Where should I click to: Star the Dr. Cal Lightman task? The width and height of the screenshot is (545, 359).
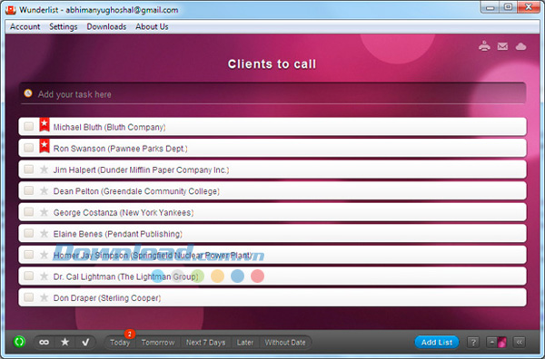click(x=44, y=277)
